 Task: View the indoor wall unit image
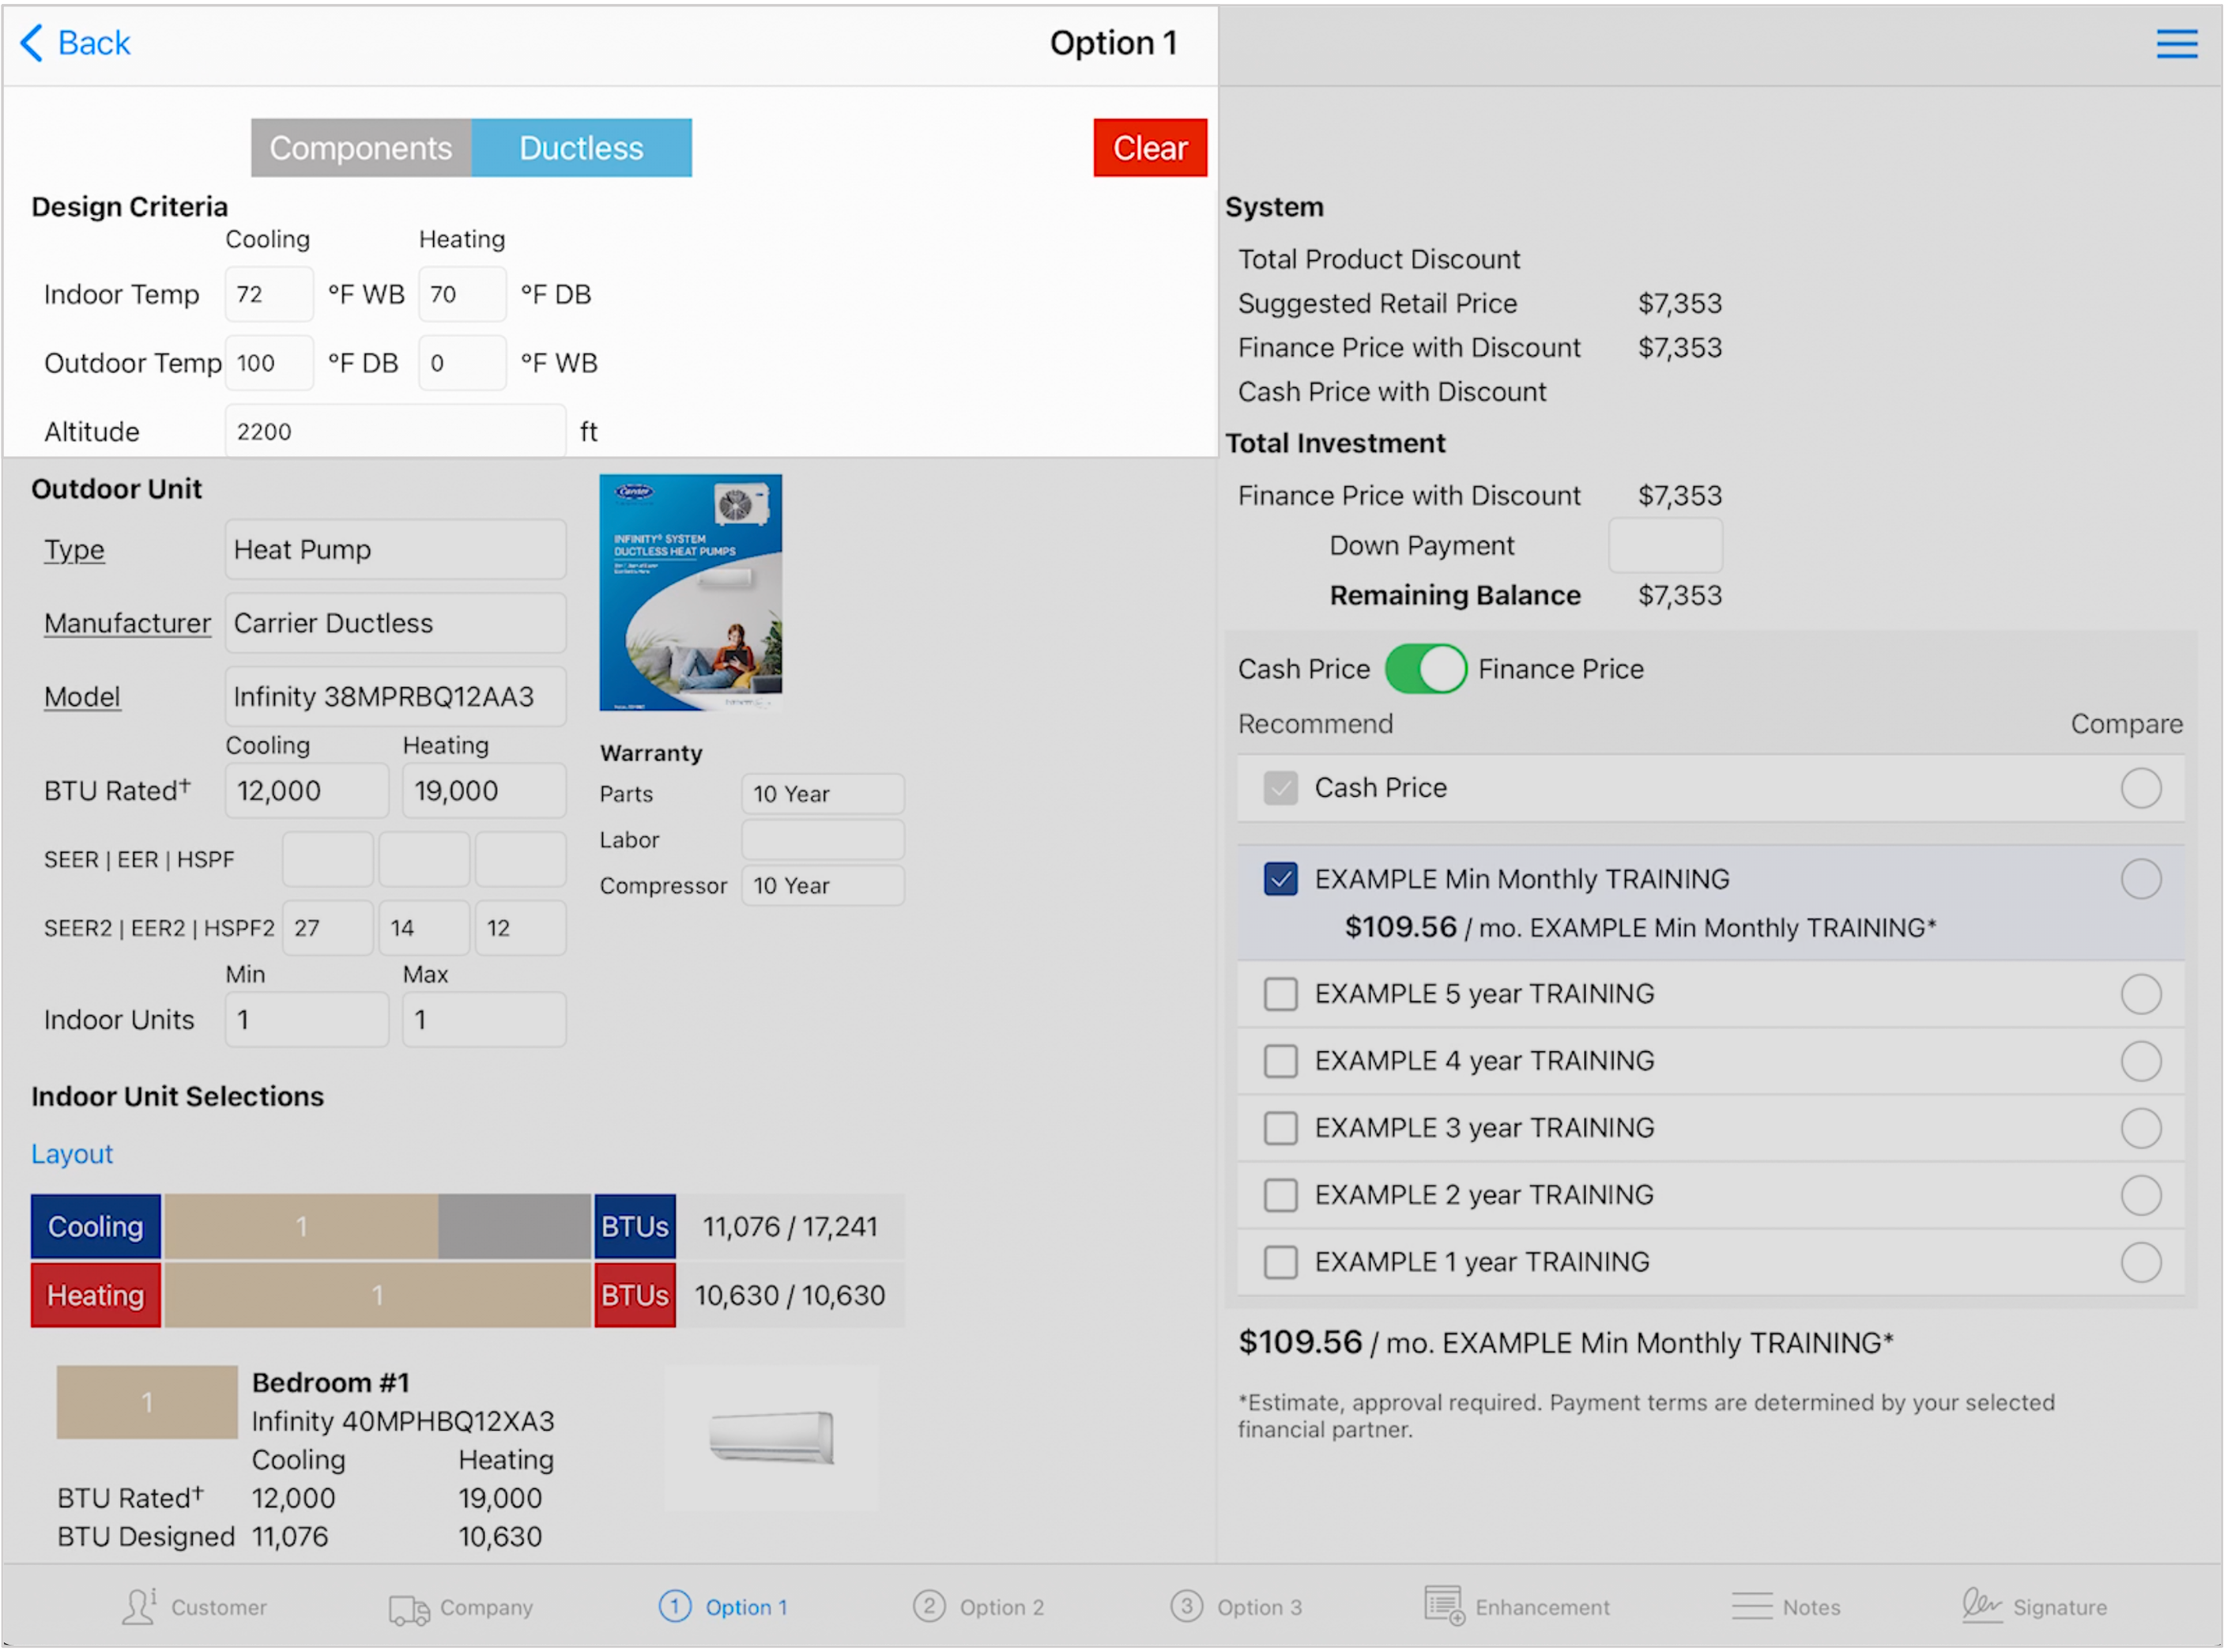click(771, 1437)
